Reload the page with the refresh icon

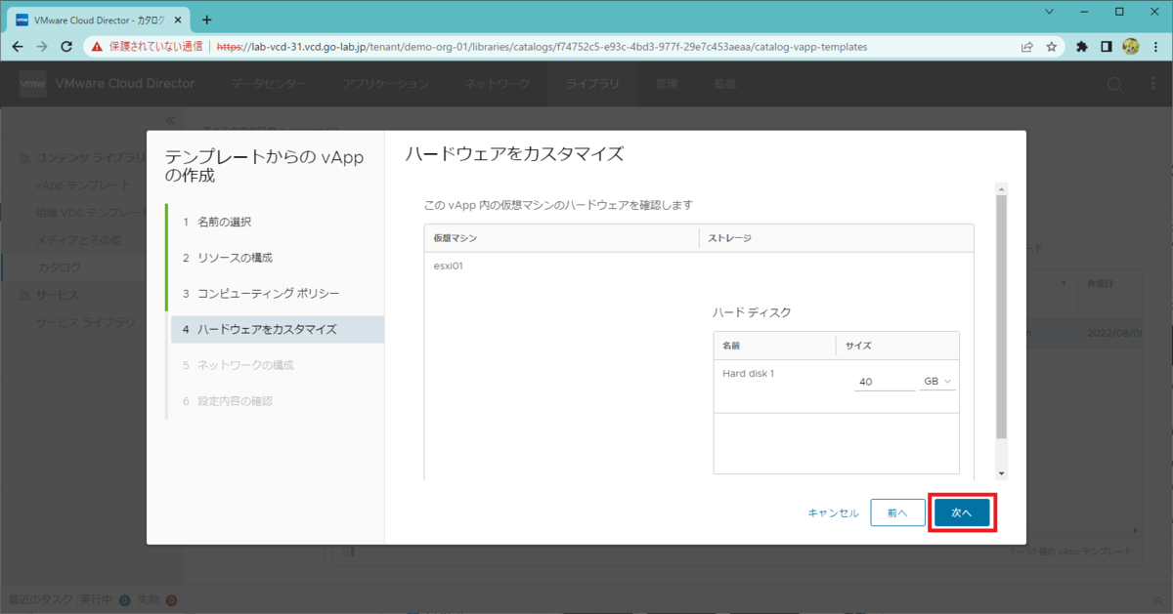pyautogui.click(x=66, y=46)
